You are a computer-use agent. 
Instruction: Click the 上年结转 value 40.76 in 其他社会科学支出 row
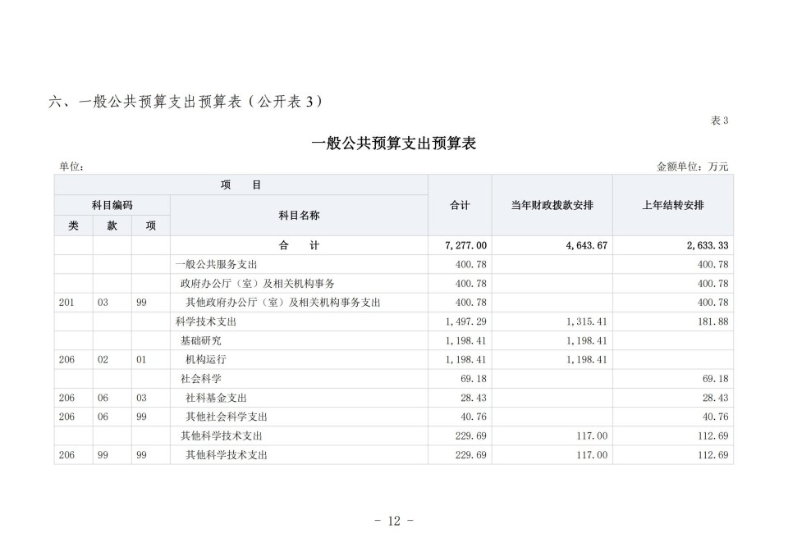pos(715,417)
